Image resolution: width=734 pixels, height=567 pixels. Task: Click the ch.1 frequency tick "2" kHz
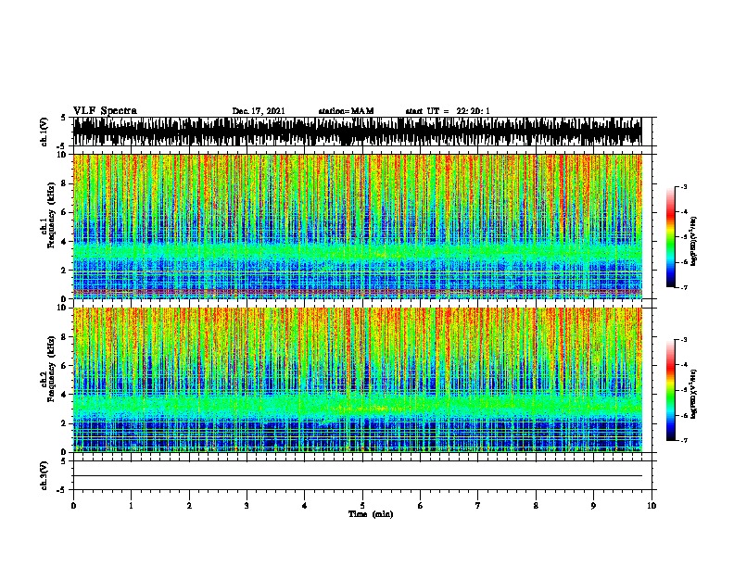[x=64, y=270]
